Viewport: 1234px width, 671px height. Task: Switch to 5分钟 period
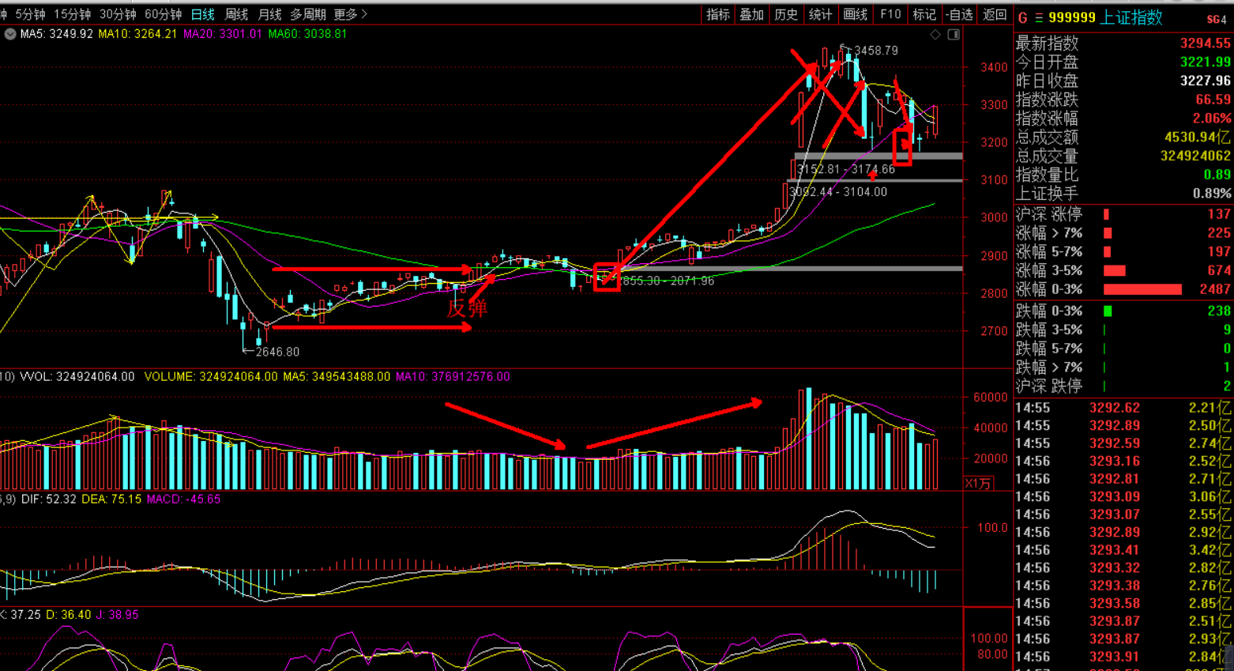coord(30,14)
